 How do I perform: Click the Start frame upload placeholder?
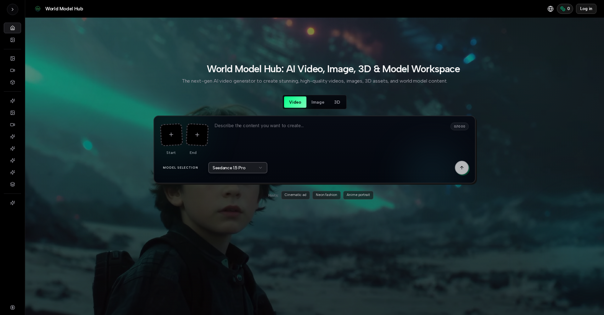pyautogui.click(x=171, y=135)
